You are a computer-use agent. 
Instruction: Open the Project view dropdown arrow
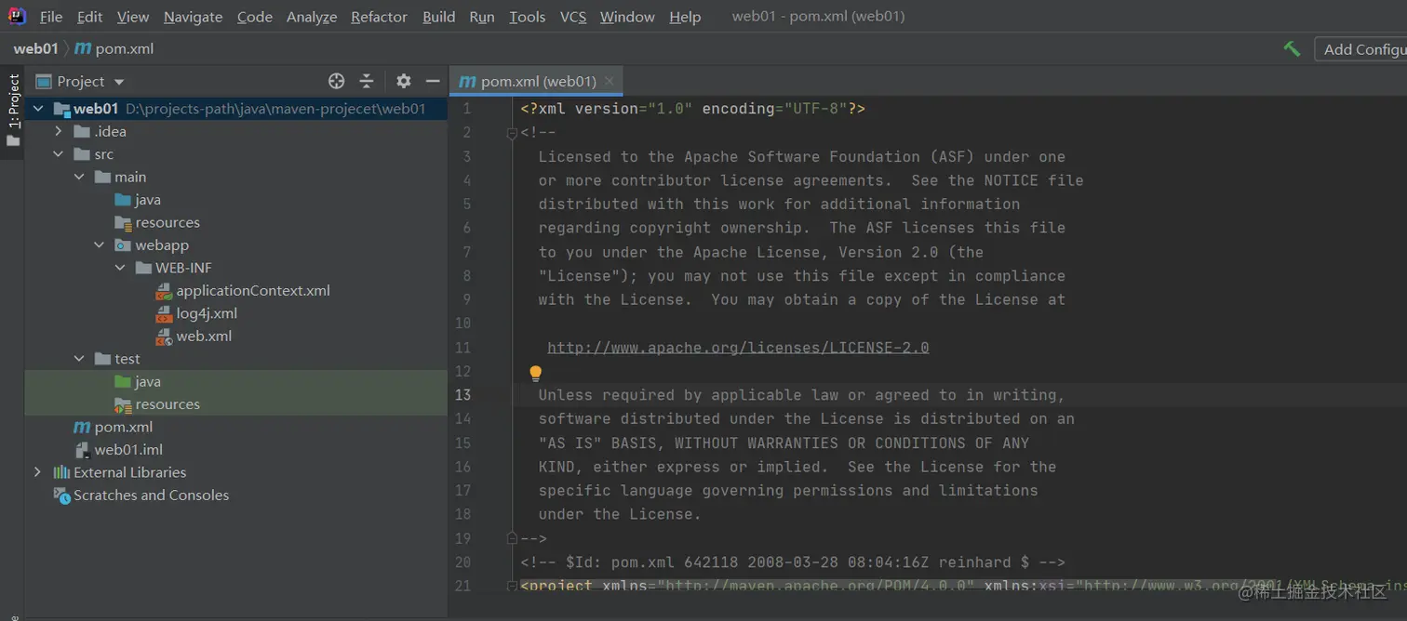point(119,82)
